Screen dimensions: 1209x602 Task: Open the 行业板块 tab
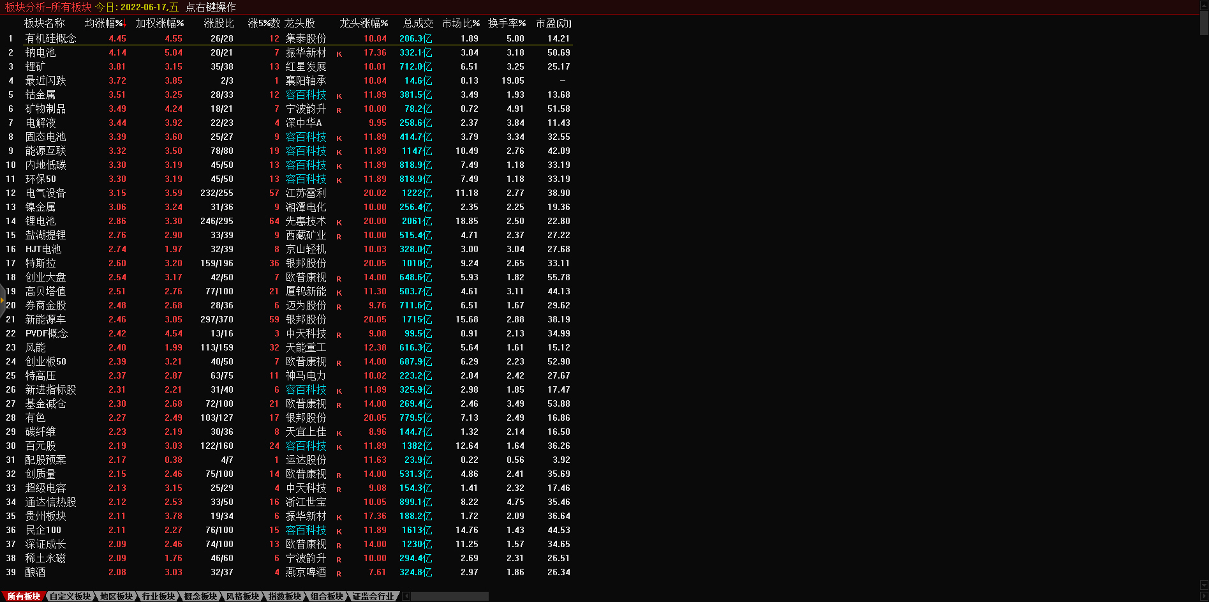[158, 596]
